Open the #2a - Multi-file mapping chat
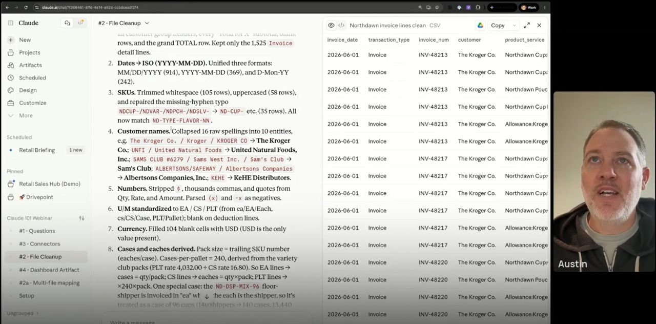Viewport: 656px width, 324px height. click(x=49, y=283)
